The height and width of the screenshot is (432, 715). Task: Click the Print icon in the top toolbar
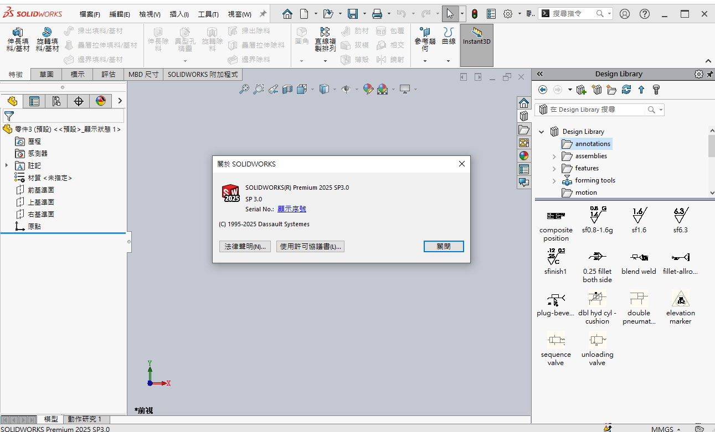click(x=377, y=14)
